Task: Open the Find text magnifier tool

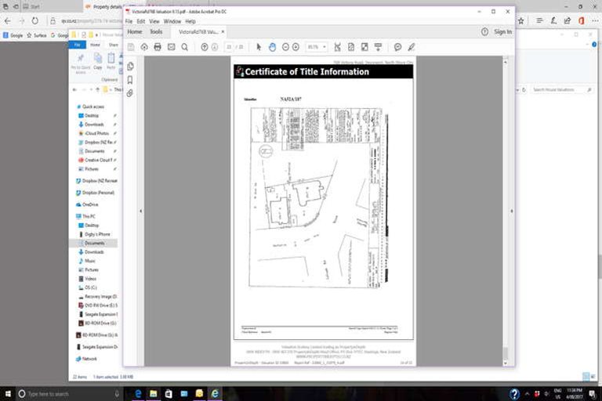Action: click(x=184, y=47)
